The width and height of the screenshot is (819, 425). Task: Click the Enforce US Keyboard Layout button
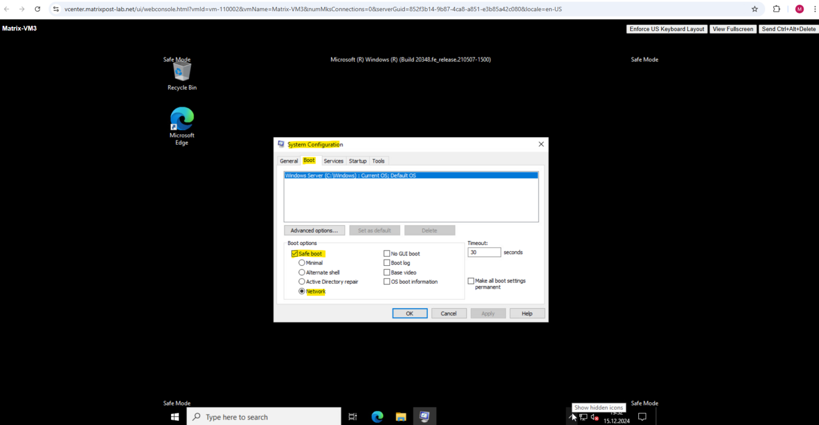pyautogui.click(x=667, y=29)
